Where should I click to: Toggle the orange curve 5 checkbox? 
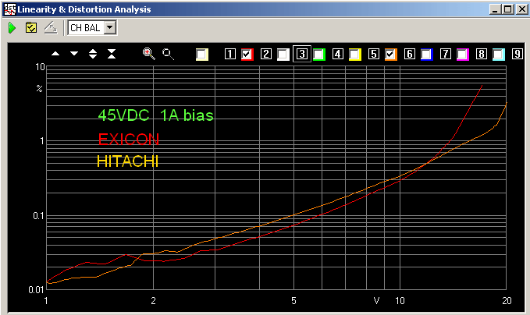coord(390,55)
